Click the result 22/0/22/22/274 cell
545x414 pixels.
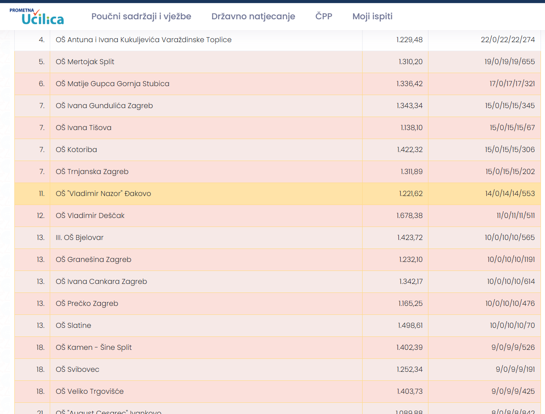[507, 40]
